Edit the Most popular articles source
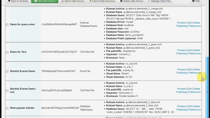 pyautogui.click(x=189, y=106)
